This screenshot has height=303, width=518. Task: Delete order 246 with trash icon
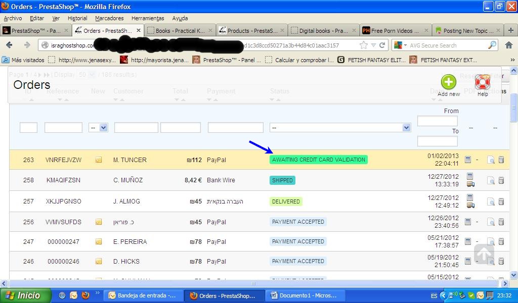(501, 261)
